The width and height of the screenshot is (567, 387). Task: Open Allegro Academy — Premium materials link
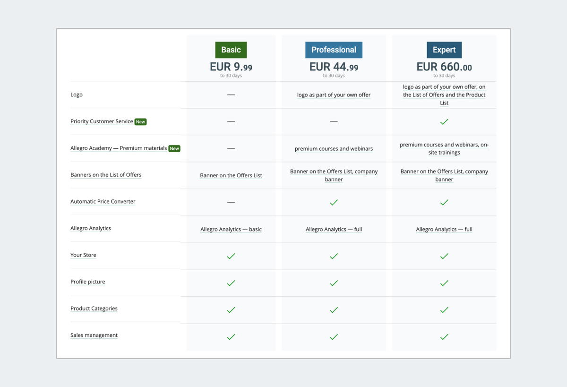(x=119, y=148)
